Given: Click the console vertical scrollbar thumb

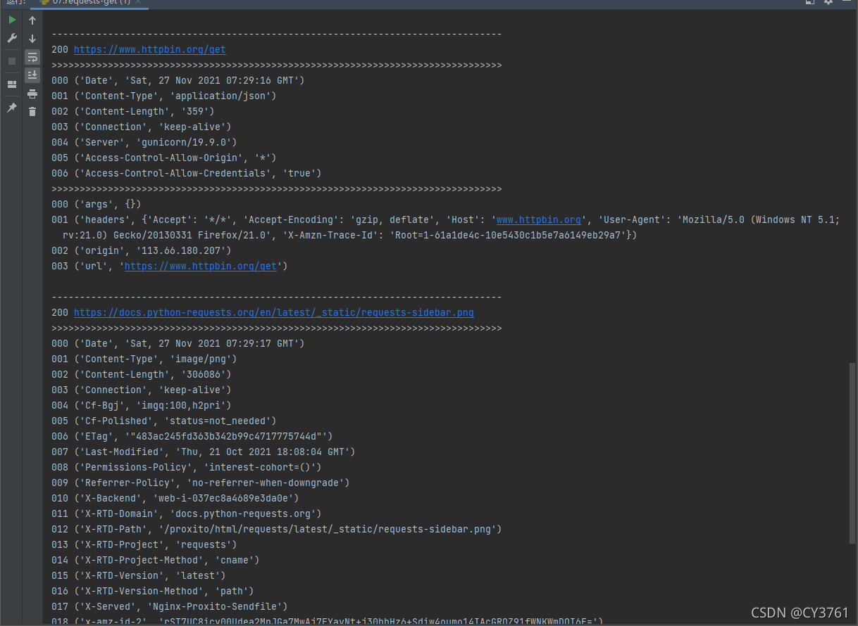Looking at the screenshot, I should click(x=852, y=454).
